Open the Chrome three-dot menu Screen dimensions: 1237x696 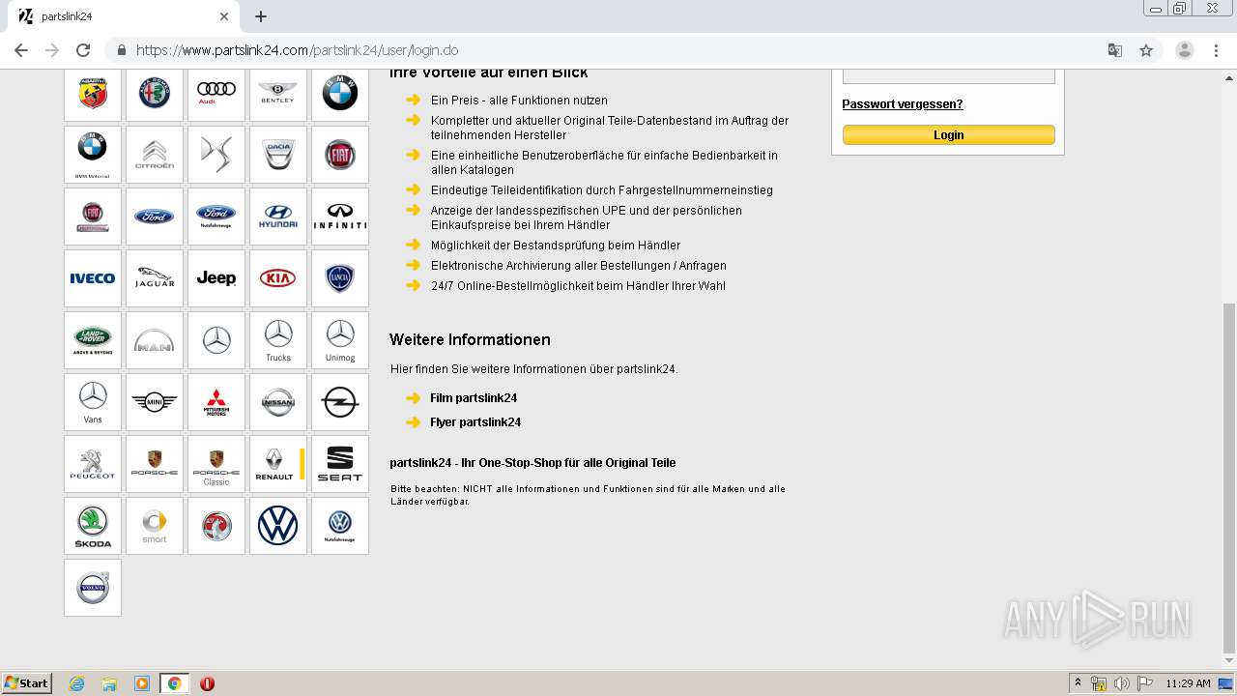[x=1216, y=50]
